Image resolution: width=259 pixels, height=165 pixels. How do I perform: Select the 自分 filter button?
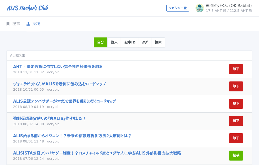tap(101, 42)
